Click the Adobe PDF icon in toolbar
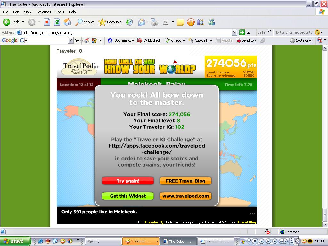 319,40
